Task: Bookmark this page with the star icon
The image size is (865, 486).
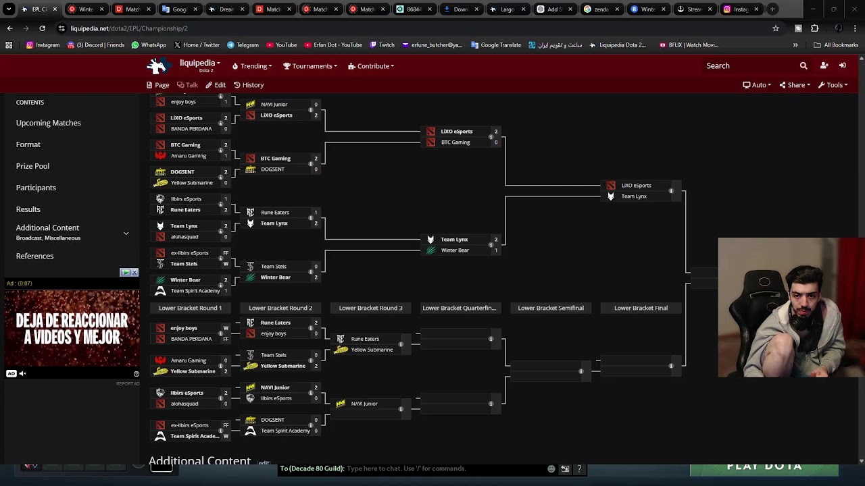Action: [776, 28]
